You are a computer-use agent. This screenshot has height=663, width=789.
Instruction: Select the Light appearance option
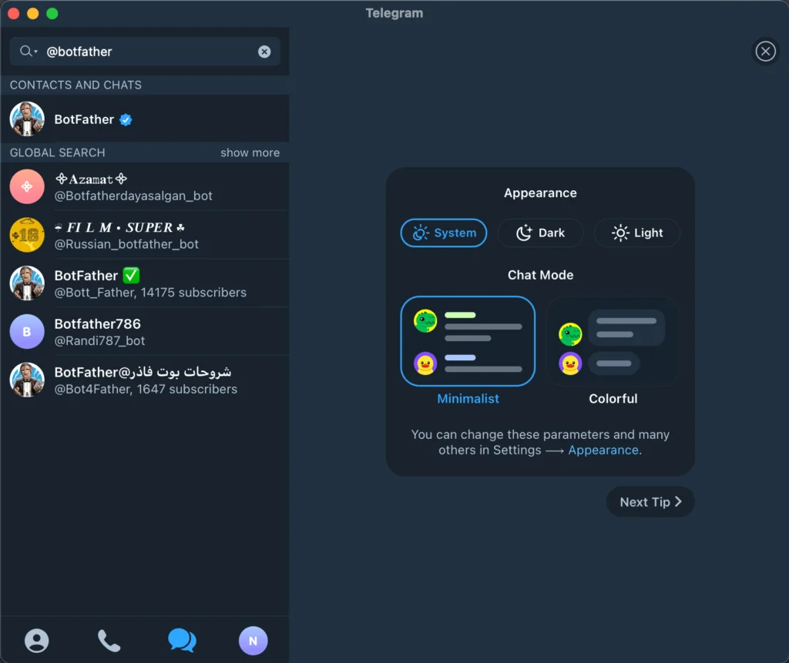637,233
